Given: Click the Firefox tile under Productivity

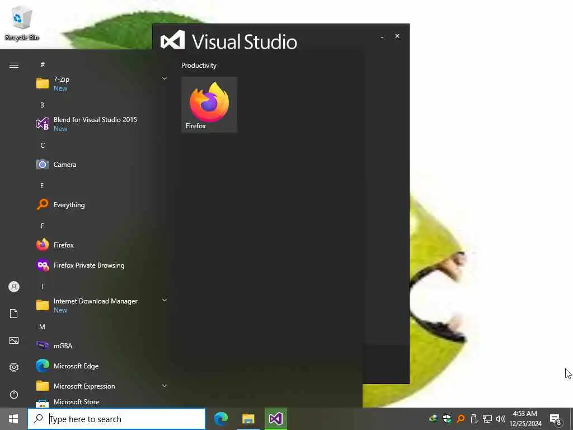Looking at the screenshot, I should (209, 105).
